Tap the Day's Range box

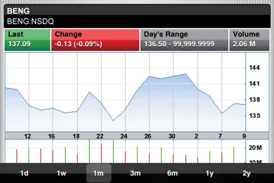(184, 40)
